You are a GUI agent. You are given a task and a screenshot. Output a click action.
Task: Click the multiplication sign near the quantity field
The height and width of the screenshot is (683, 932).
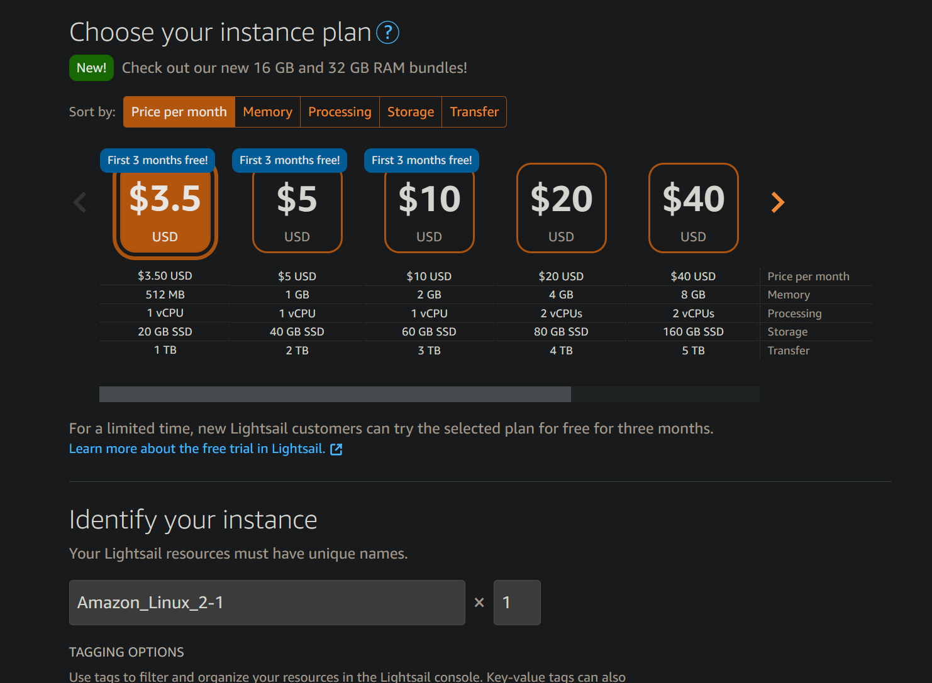(x=479, y=603)
